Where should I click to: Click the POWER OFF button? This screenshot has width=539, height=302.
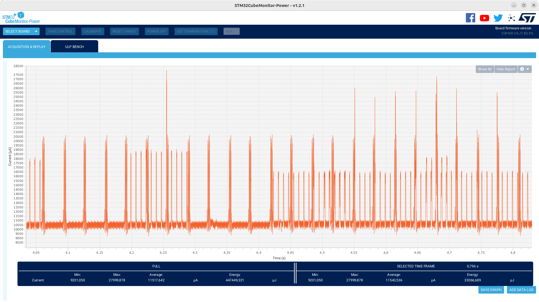[x=157, y=31]
